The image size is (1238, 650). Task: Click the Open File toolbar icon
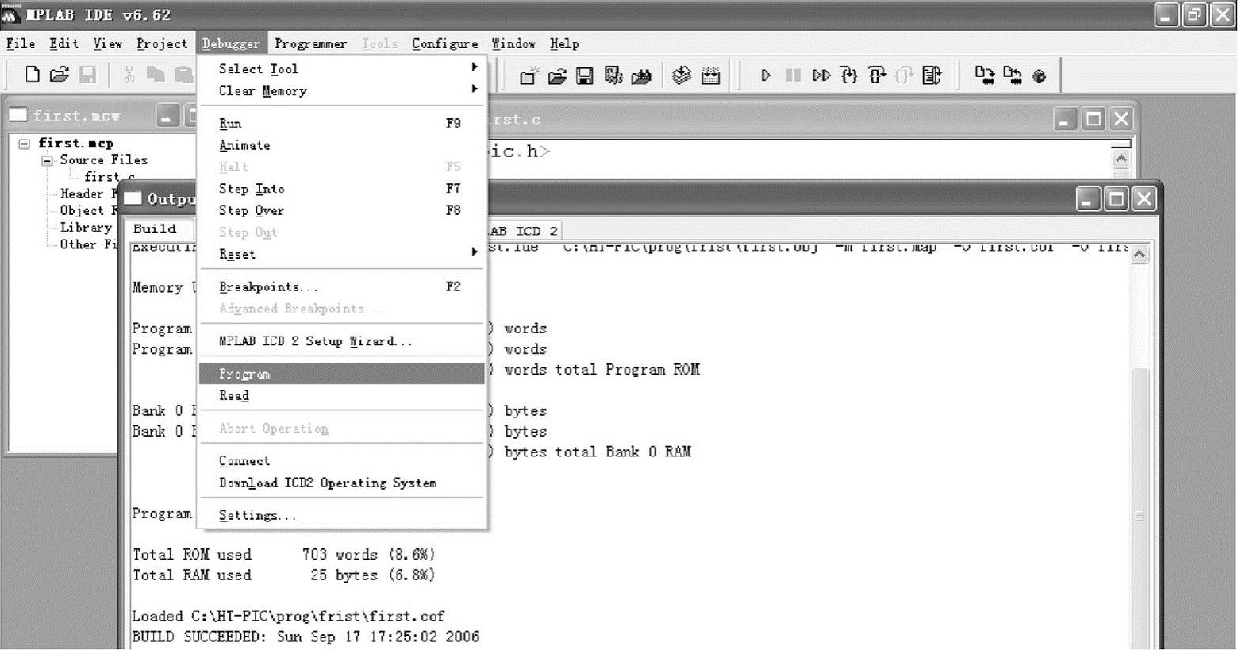point(60,75)
